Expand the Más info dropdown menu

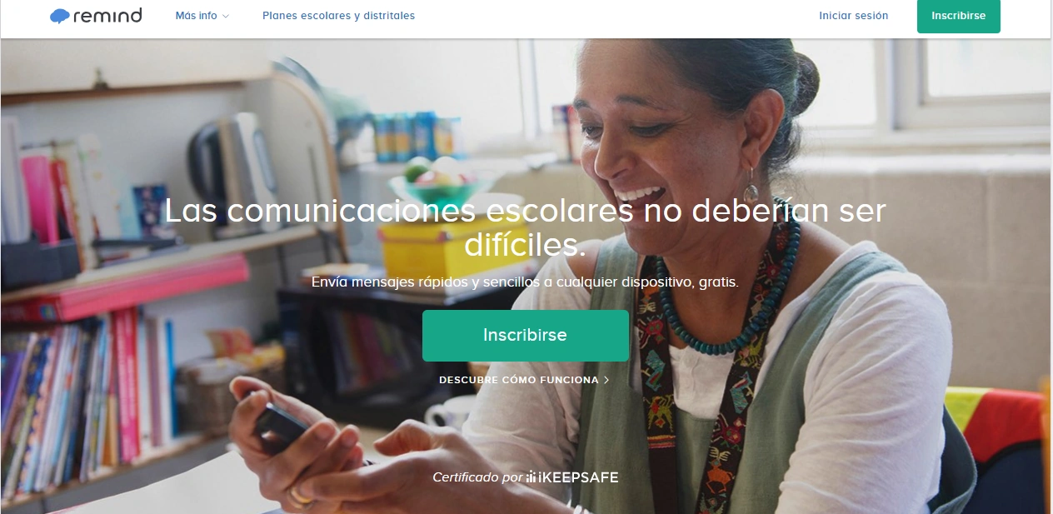(x=202, y=16)
